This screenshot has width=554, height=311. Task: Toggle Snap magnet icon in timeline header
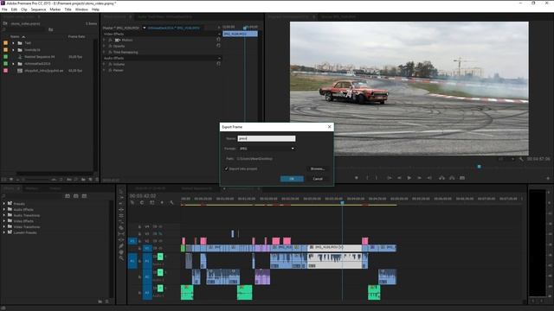click(x=142, y=203)
